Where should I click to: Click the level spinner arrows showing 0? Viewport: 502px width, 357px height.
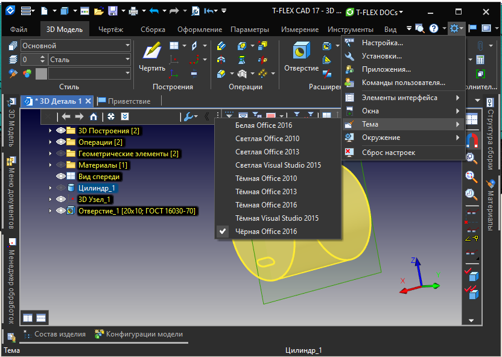tap(43, 60)
